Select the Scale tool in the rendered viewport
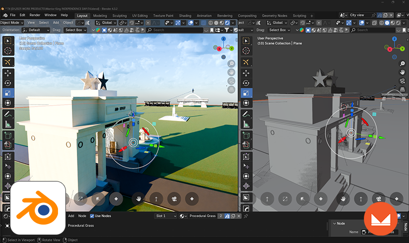Screen dimensions: 409x243 8,93
